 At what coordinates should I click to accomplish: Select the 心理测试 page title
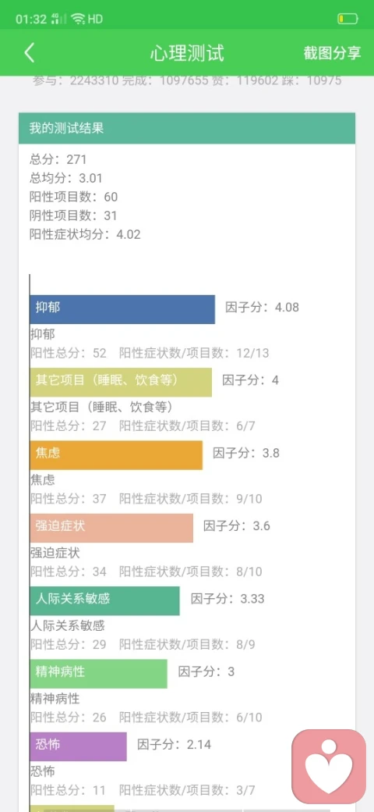[187, 53]
